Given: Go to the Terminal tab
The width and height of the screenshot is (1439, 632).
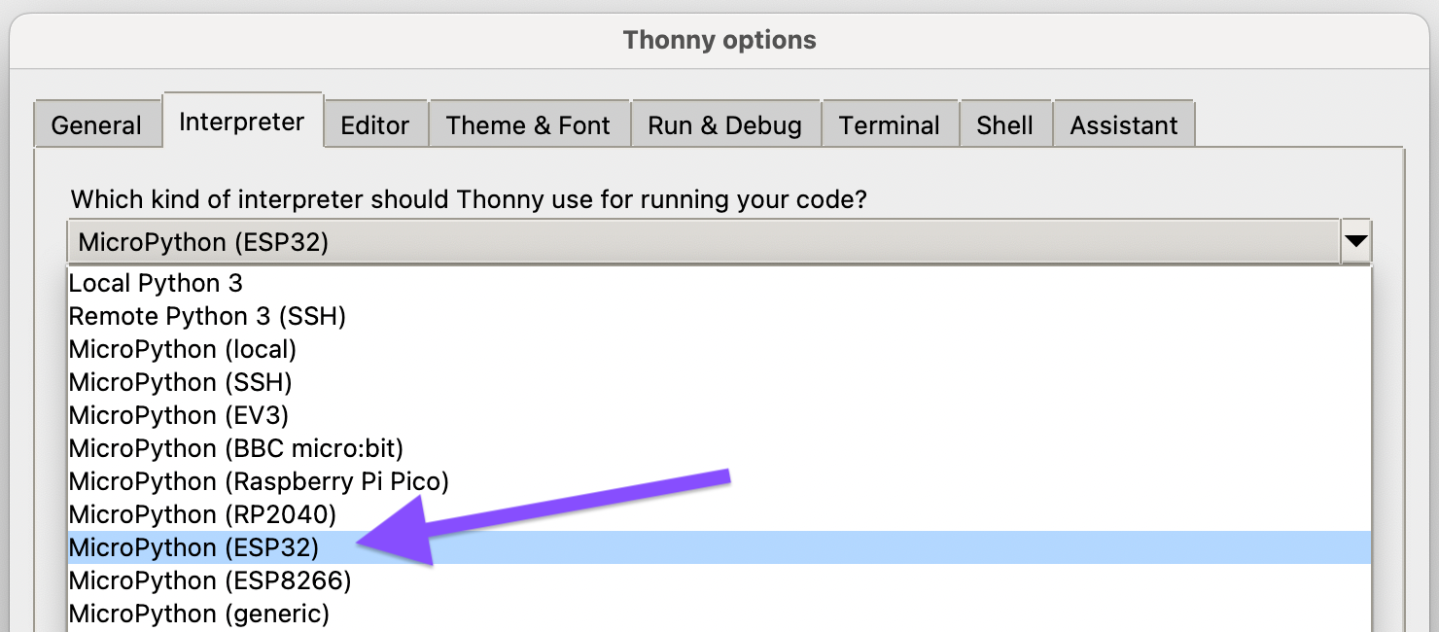Looking at the screenshot, I should [x=889, y=125].
